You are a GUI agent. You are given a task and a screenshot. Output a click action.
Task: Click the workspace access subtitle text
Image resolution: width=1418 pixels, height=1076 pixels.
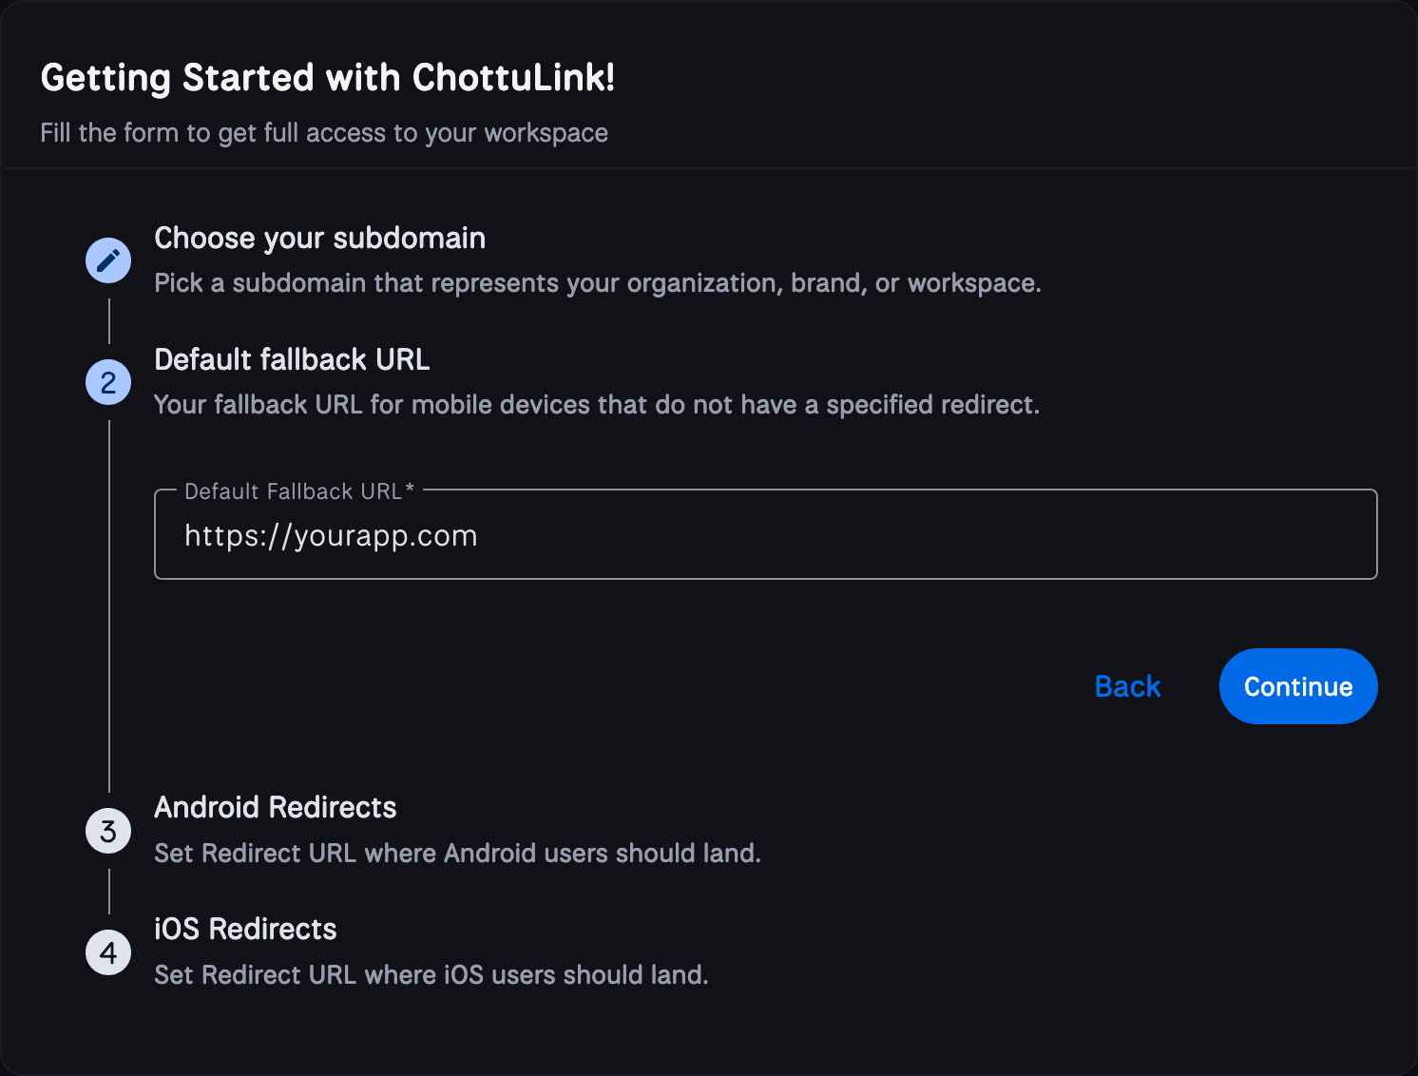pos(324,132)
